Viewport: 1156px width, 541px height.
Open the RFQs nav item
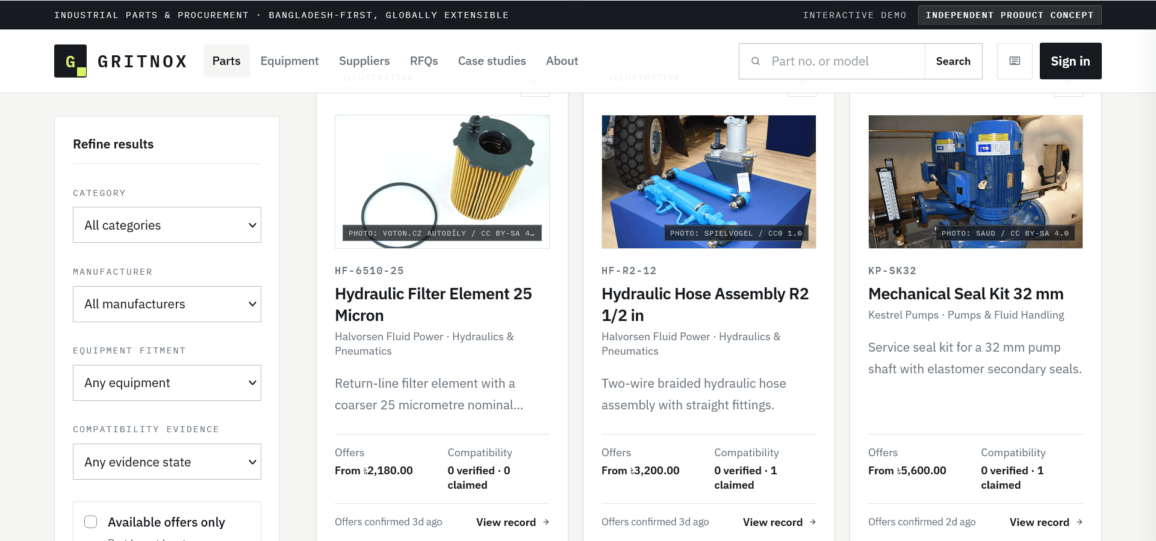coord(424,61)
